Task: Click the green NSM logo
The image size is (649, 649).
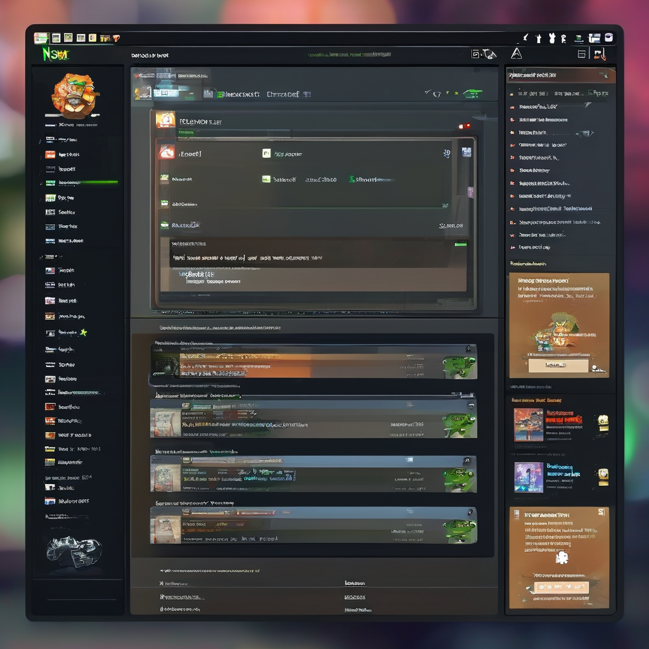Action: point(54,55)
